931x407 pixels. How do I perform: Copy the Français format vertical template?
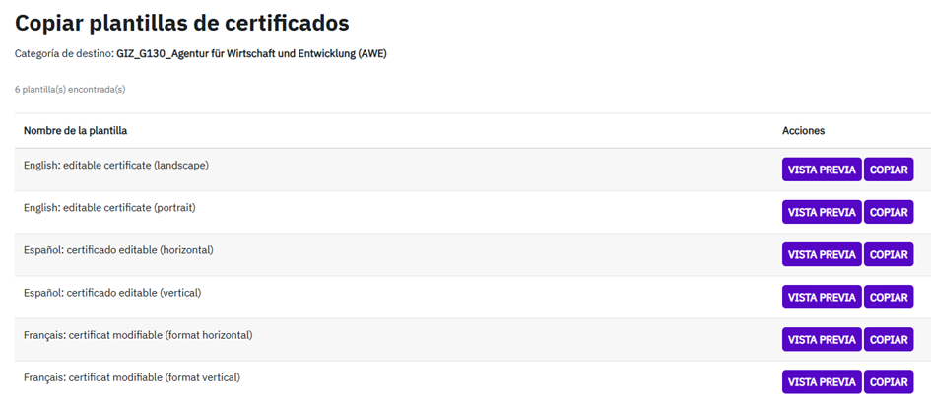(889, 381)
